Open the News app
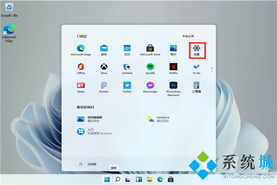The width and height of the screenshot is (277, 185). [x=81, y=87]
